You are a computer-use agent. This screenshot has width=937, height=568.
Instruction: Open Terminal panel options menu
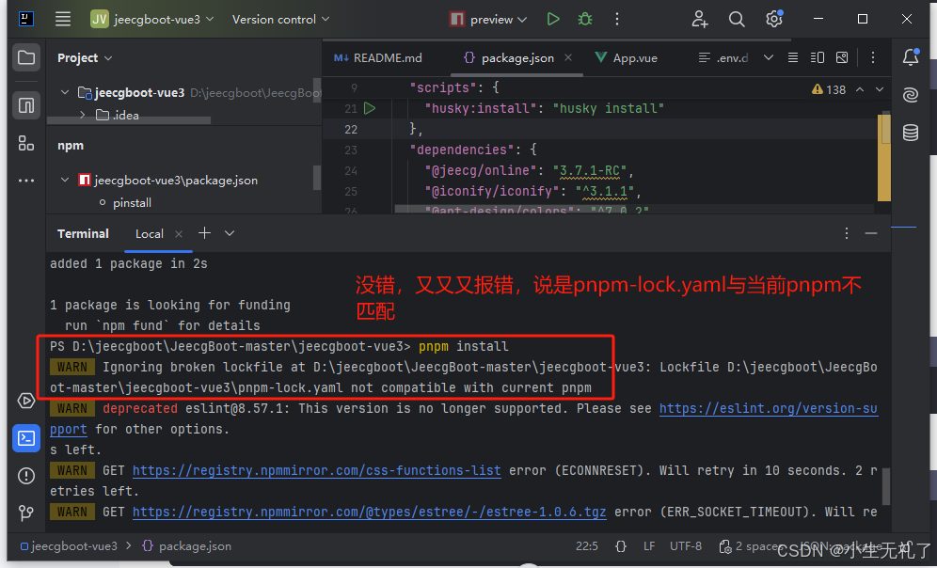846,233
